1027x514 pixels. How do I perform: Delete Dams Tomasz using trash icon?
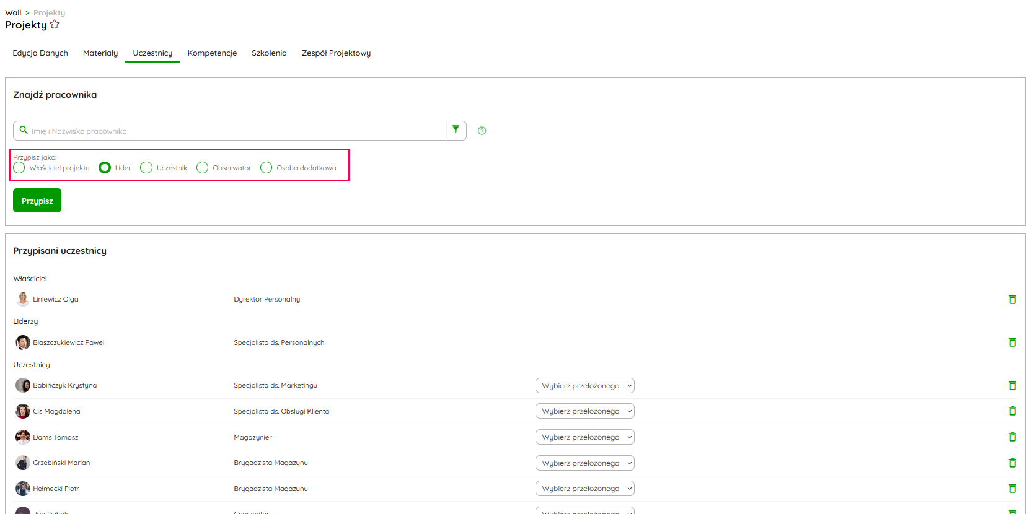point(1012,437)
